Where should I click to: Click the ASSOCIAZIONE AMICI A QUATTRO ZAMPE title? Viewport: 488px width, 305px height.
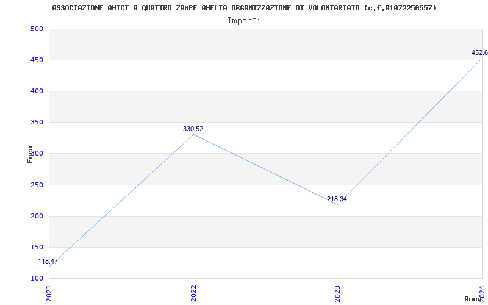coord(244,8)
